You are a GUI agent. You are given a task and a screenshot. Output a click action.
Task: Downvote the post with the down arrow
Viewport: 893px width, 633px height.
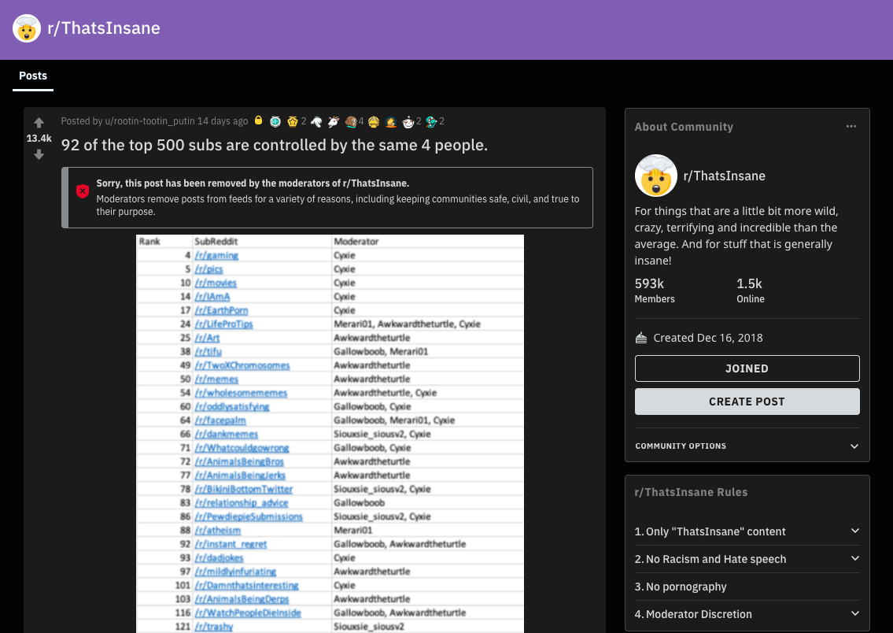(39, 155)
